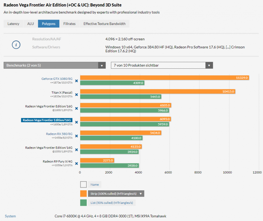Click the orange 10415.0 bar for Titan X
Image resolution: width=263 pixels, height=221 pixels.
click(x=158, y=92)
